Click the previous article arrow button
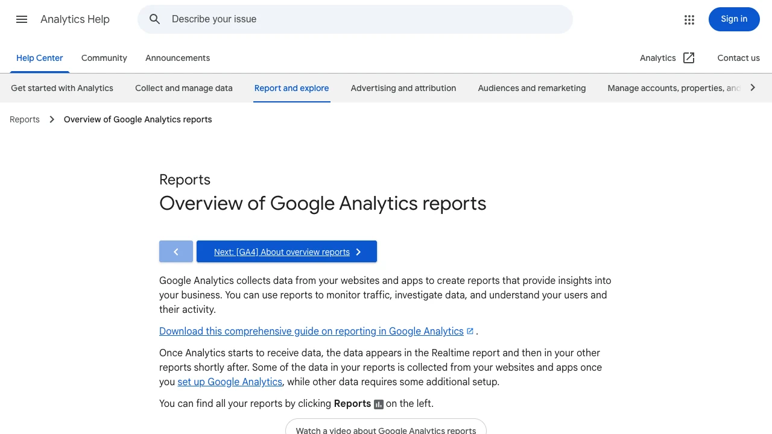Image resolution: width=772 pixels, height=434 pixels. (x=176, y=251)
